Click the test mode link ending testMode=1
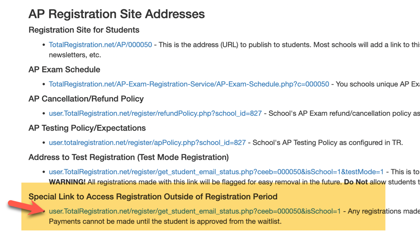This screenshot has height=234, width=420. pyautogui.click(x=216, y=172)
